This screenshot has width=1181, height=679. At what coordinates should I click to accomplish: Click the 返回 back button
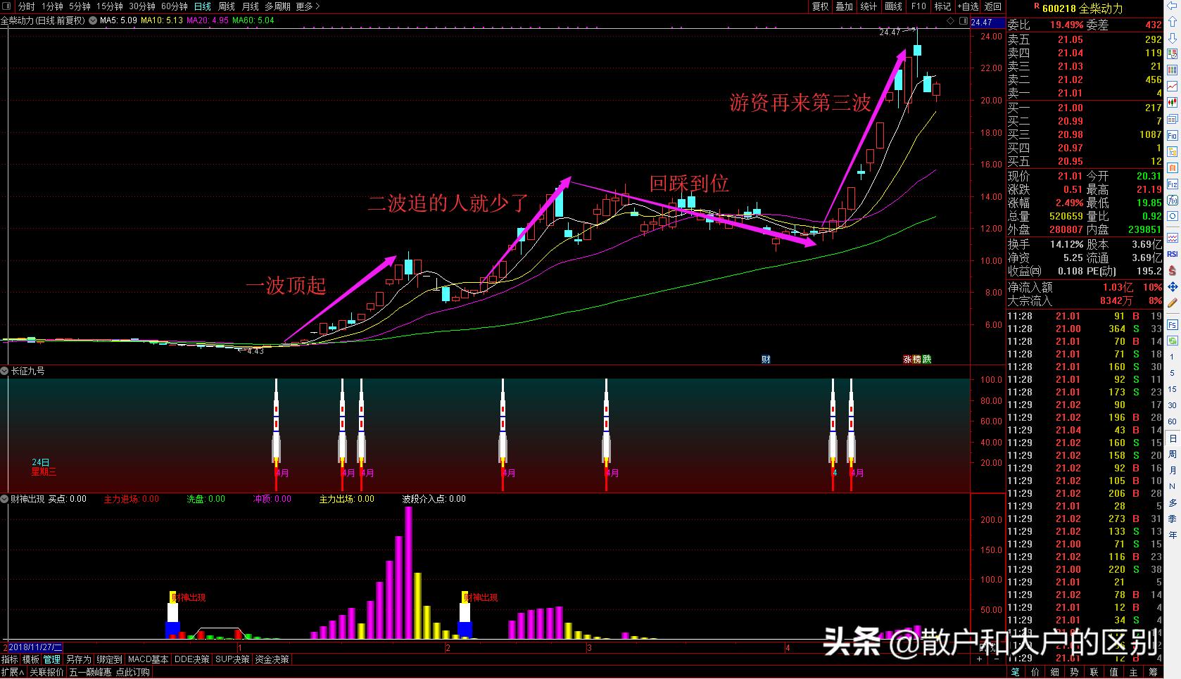[x=993, y=6]
